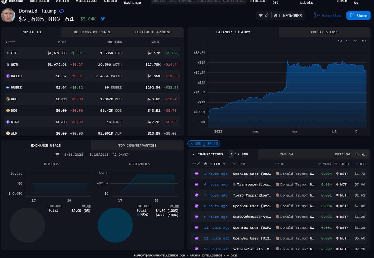Select the Balances History tab
This screenshot has height=258, width=374.
pos(233,32)
